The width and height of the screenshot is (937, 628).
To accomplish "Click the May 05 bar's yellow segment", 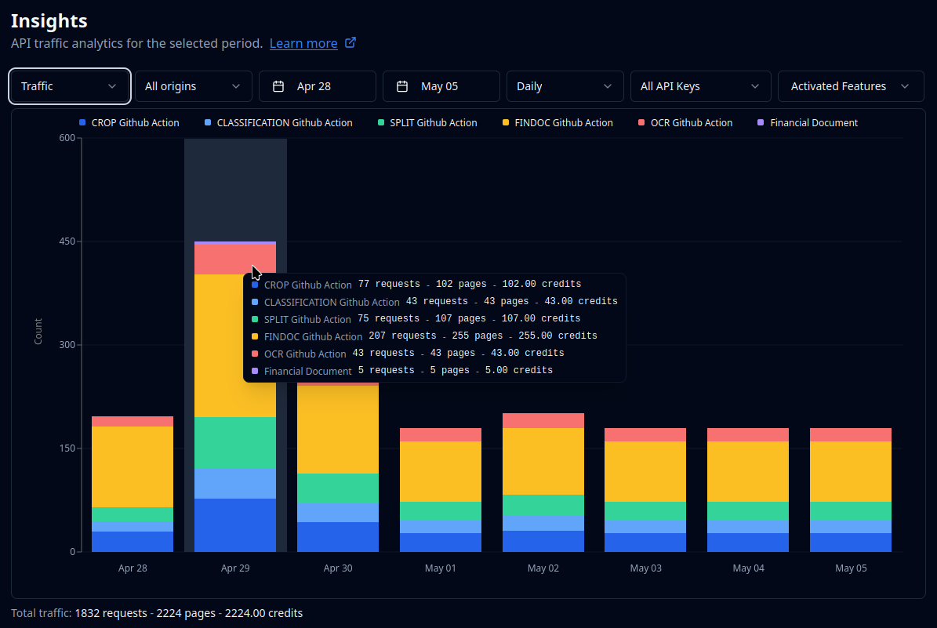I will pyautogui.click(x=851, y=471).
